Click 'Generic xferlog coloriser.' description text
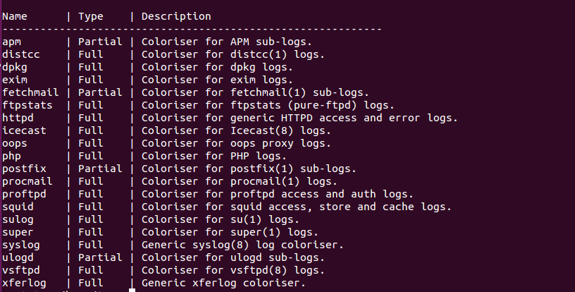 [x=223, y=283]
